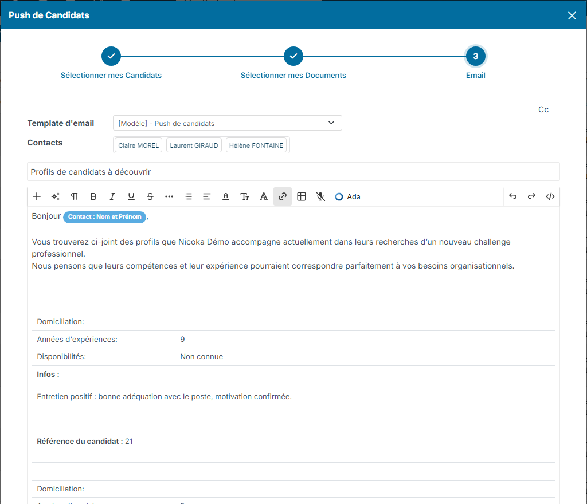Click the 'Années d'expériences:' label in first table
The height and width of the screenshot is (504, 587).
(x=77, y=339)
